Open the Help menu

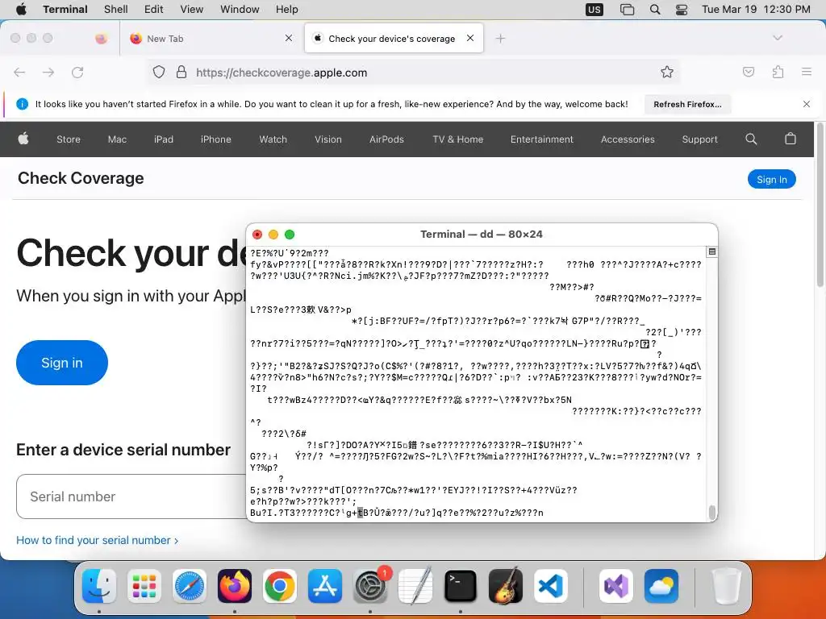click(x=286, y=10)
